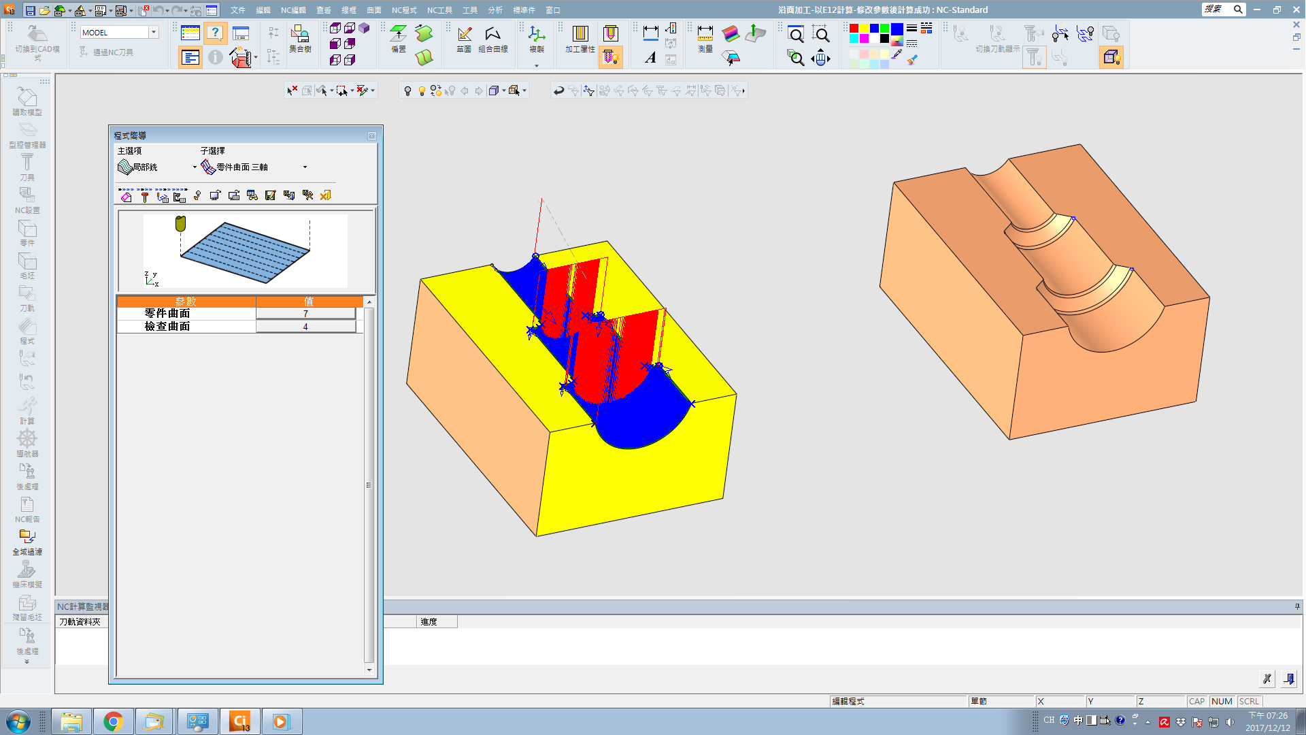This screenshot has height=735, width=1306.
Task: Select the 草圖 sketch tool
Action: click(464, 39)
